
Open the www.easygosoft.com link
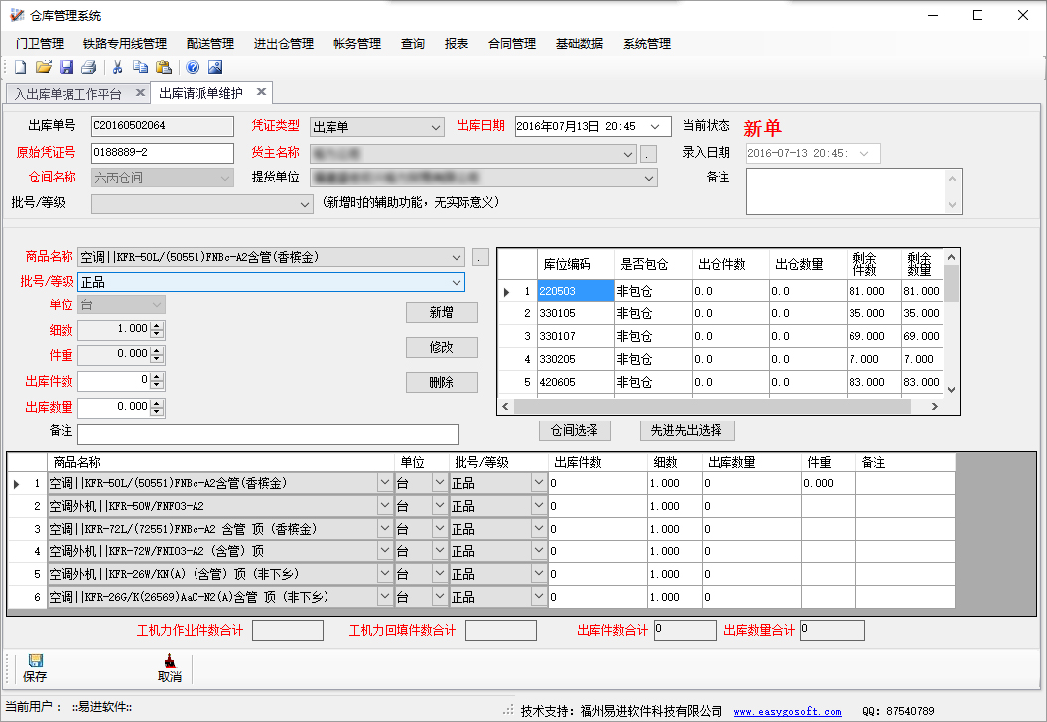click(x=787, y=711)
